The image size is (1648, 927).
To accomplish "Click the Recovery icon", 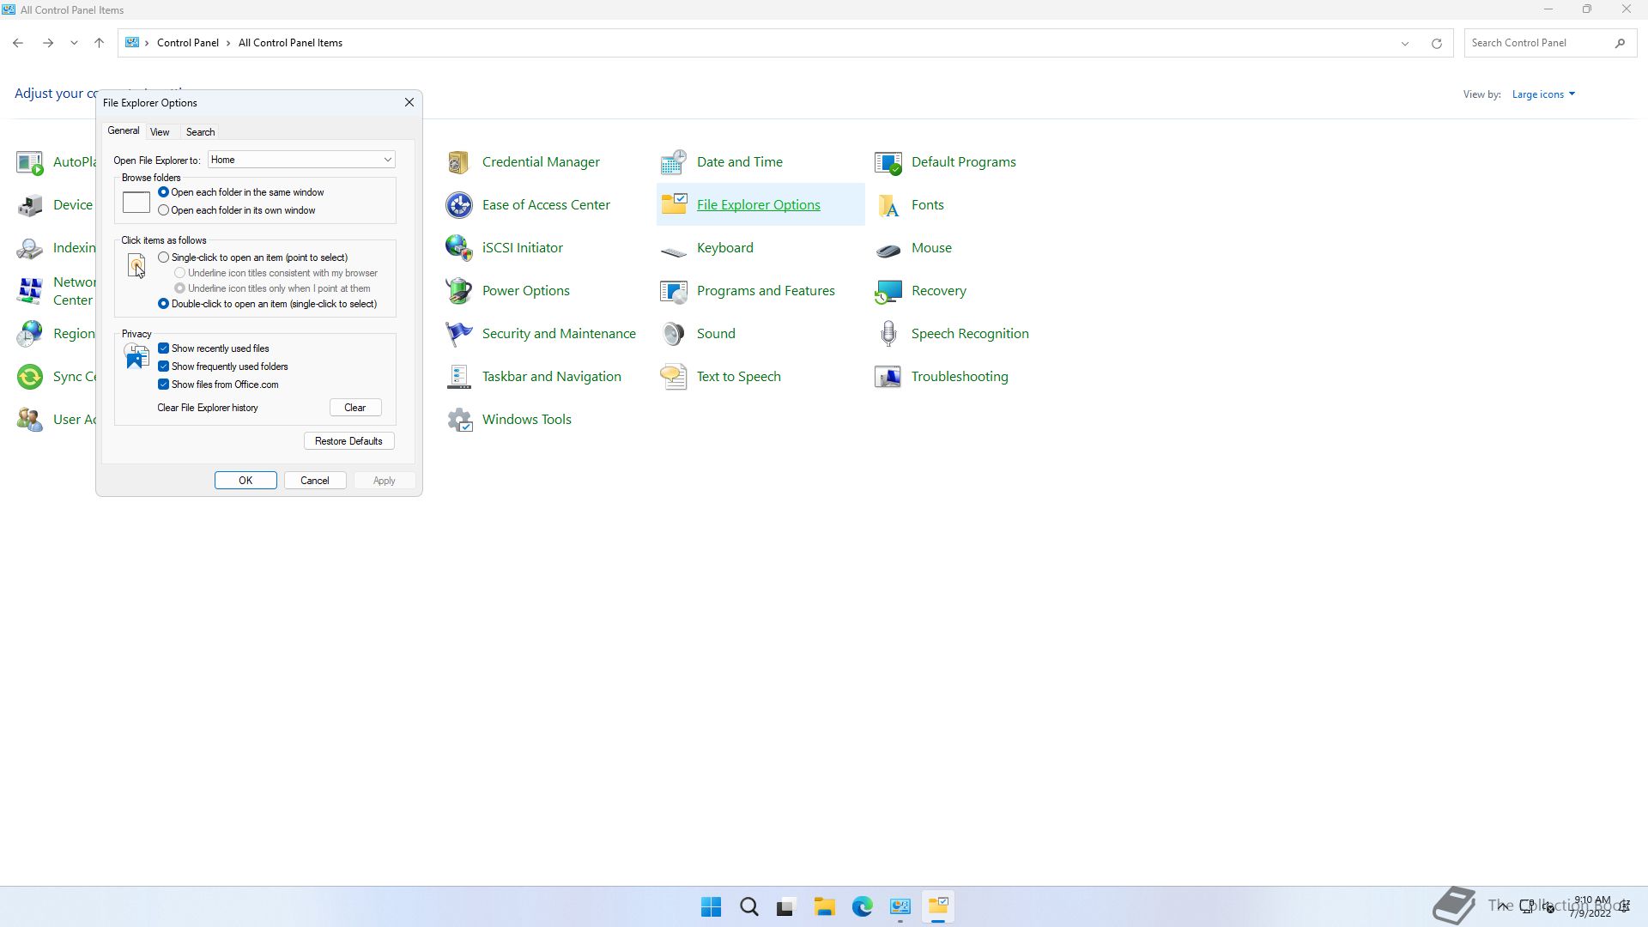I will click(x=888, y=290).
